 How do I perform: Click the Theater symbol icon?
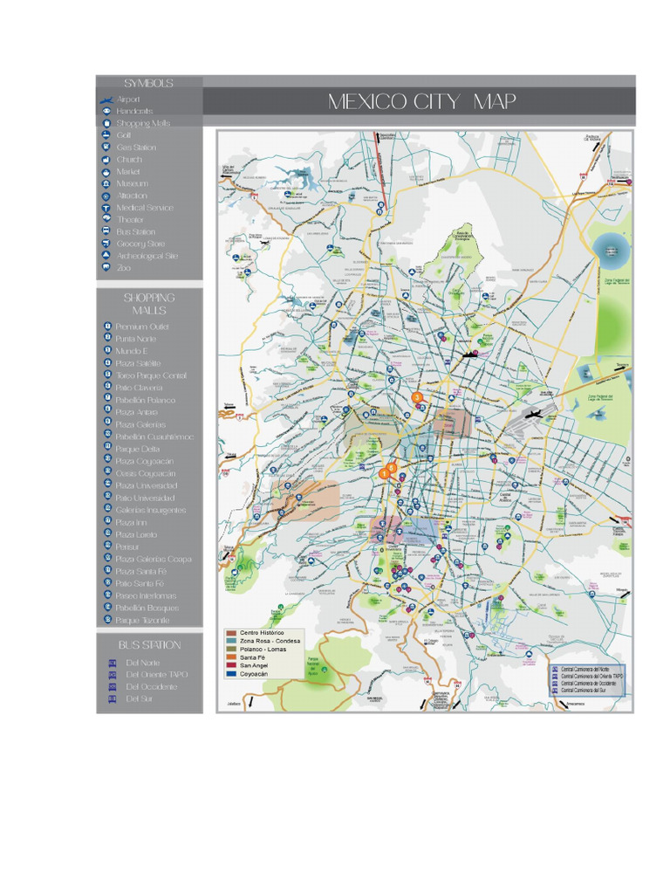[106, 219]
